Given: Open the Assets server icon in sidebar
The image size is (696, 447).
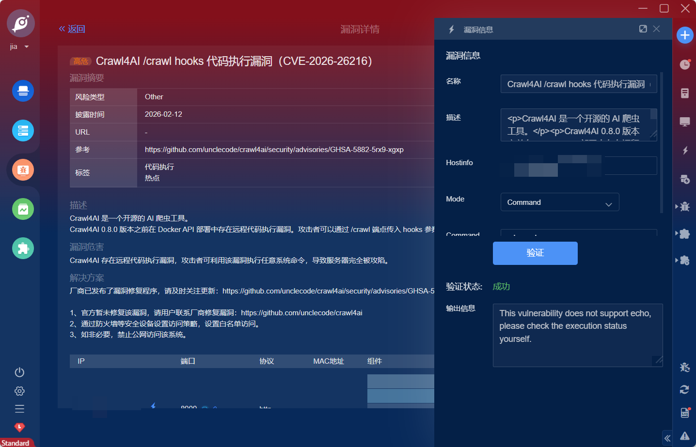Looking at the screenshot, I should [23, 131].
